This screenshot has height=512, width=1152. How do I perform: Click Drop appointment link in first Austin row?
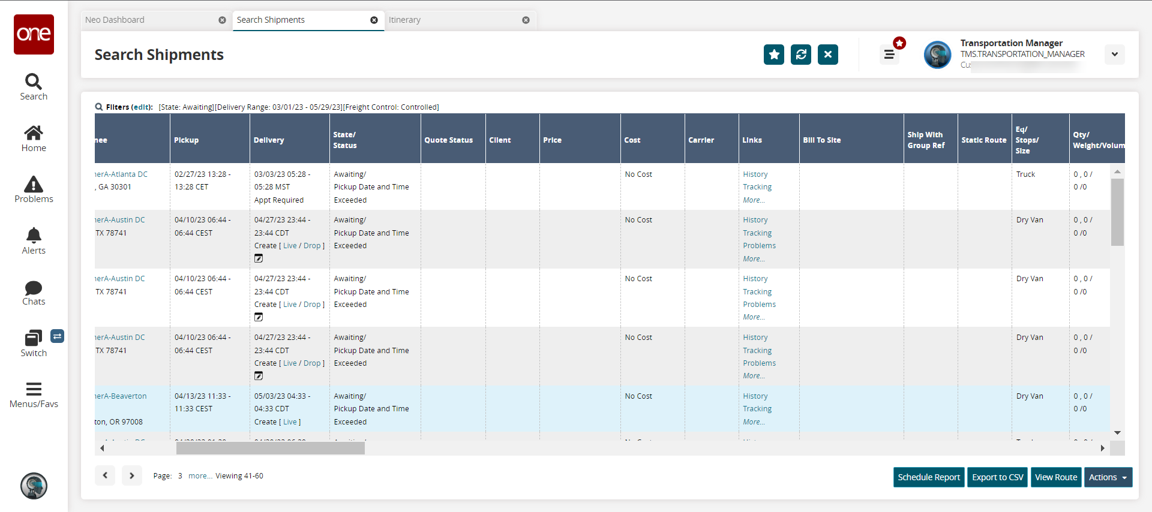pos(312,246)
